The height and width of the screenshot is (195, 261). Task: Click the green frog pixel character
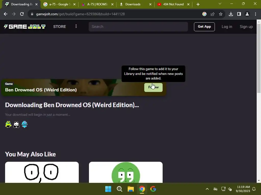pyautogui.click(x=8, y=124)
